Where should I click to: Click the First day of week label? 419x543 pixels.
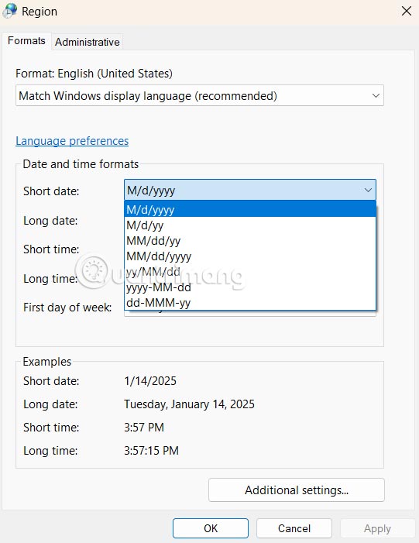tap(67, 308)
